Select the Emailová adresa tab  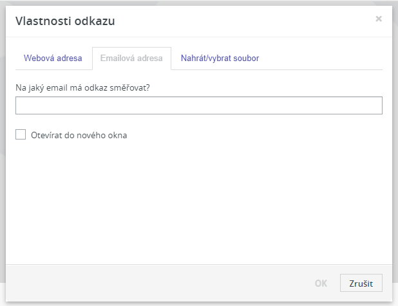point(131,59)
